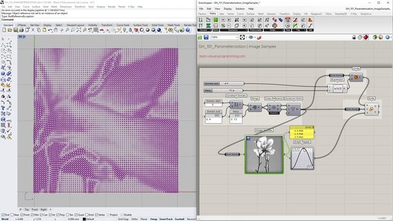
Task: Switch to the CPlanes toolbar tab in Rhino
Action: pyautogui.click(x=22, y=25)
